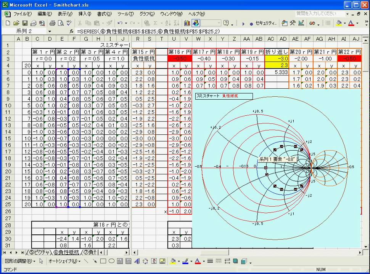Open the ウィンドウ (Window) menu

(171, 14)
